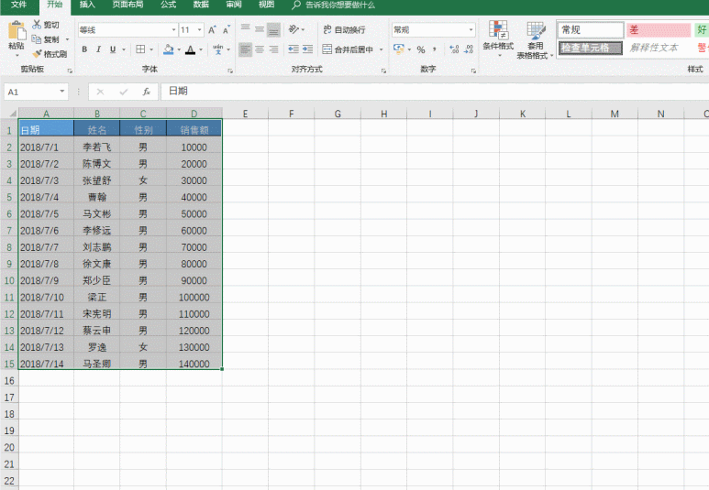This screenshot has width=709, height=490.
Task: Click the Paste (粘贴) clipboard icon
Action: point(16,33)
